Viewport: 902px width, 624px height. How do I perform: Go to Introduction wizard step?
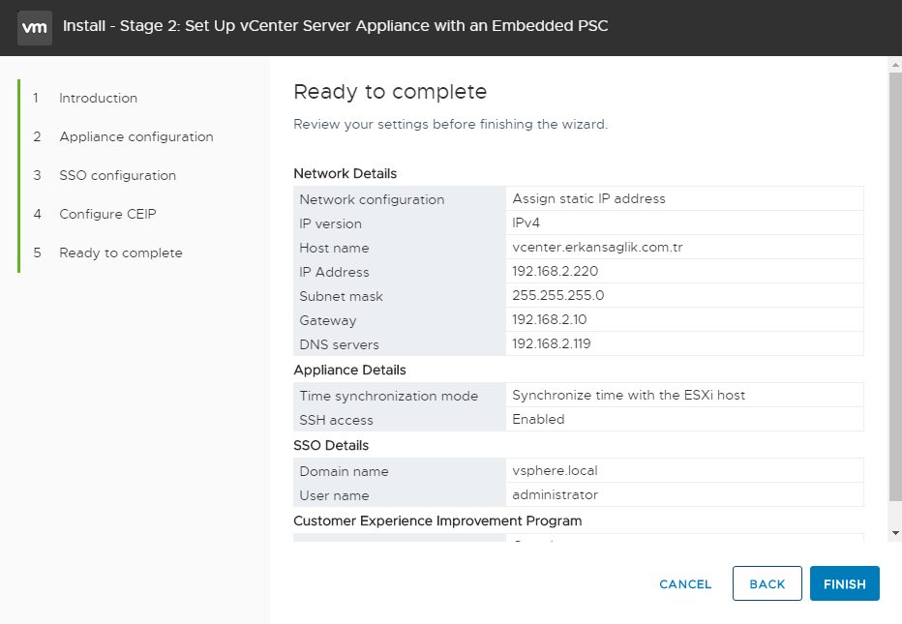pyautogui.click(x=98, y=99)
